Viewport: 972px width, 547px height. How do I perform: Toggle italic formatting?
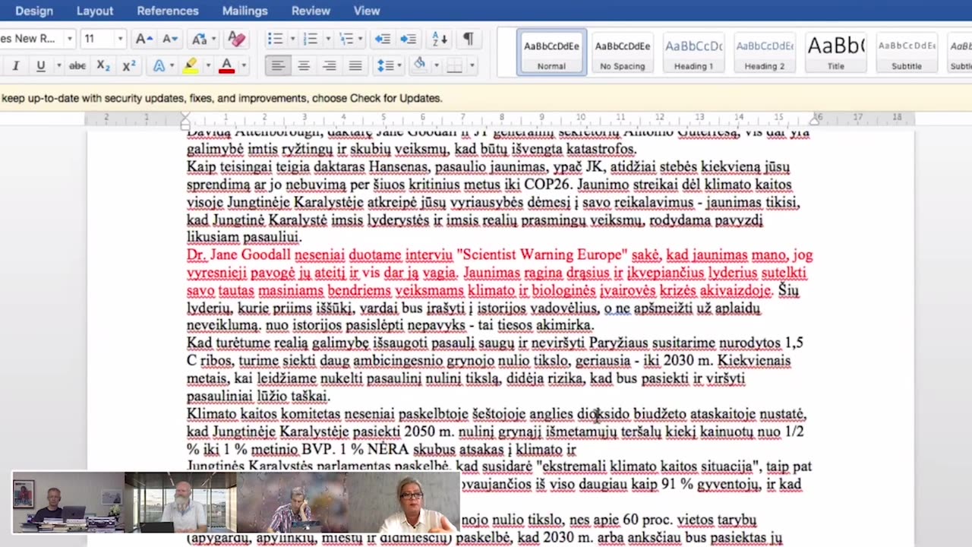[x=15, y=66]
